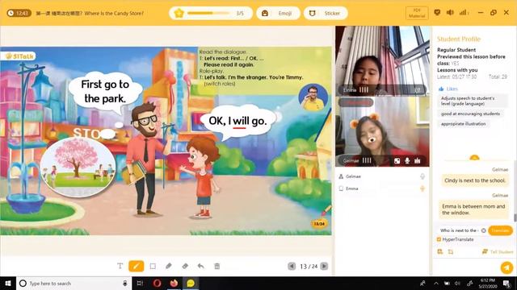Go to next slide arrow
Viewport: 517px width, 290px height.
tap(324, 266)
